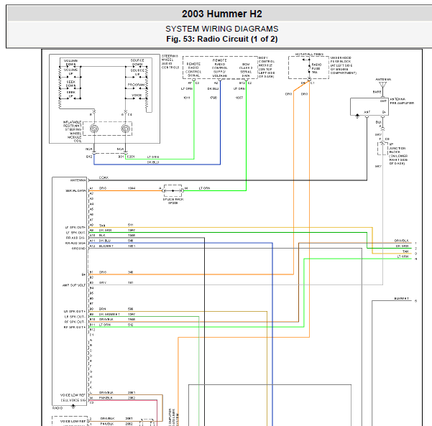
Task: Click the 'A12' connector pin label
Action: coord(92,246)
